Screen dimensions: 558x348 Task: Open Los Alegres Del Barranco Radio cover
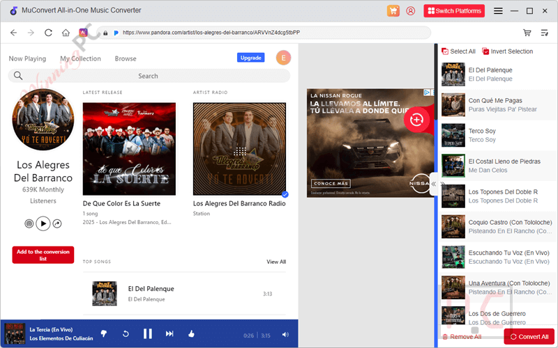click(239, 149)
